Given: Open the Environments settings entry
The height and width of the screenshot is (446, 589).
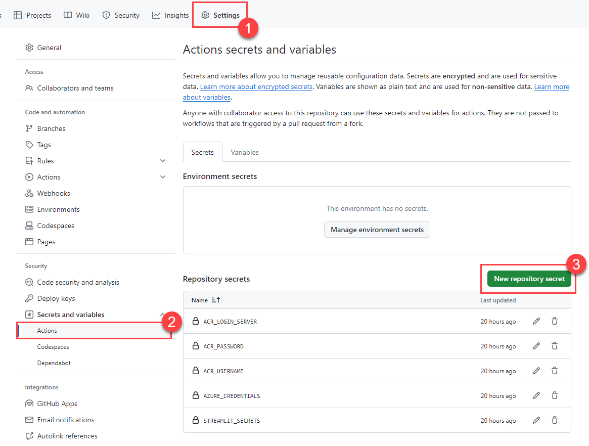Looking at the screenshot, I should click(x=58, y=209).
